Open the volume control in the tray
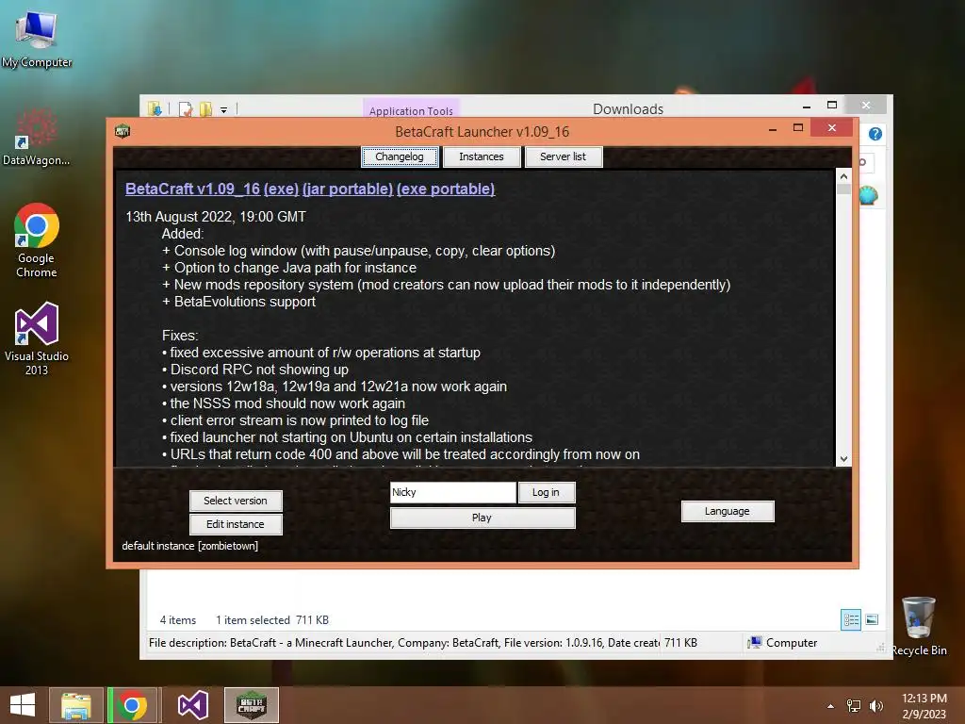 click(x=875, y=706)
